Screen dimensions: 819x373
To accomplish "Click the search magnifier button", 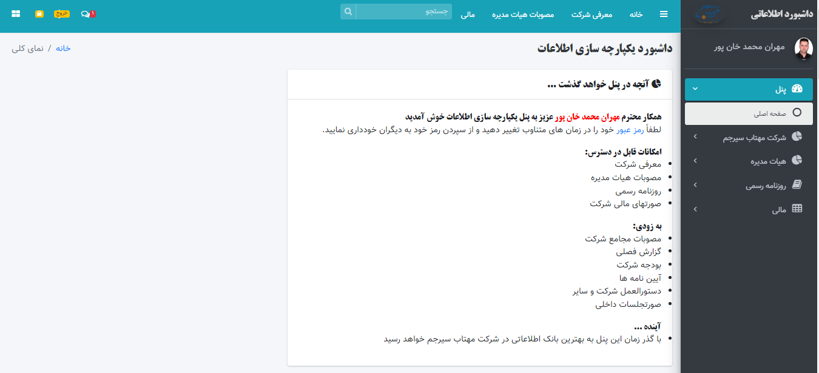I will pos(348,12).
